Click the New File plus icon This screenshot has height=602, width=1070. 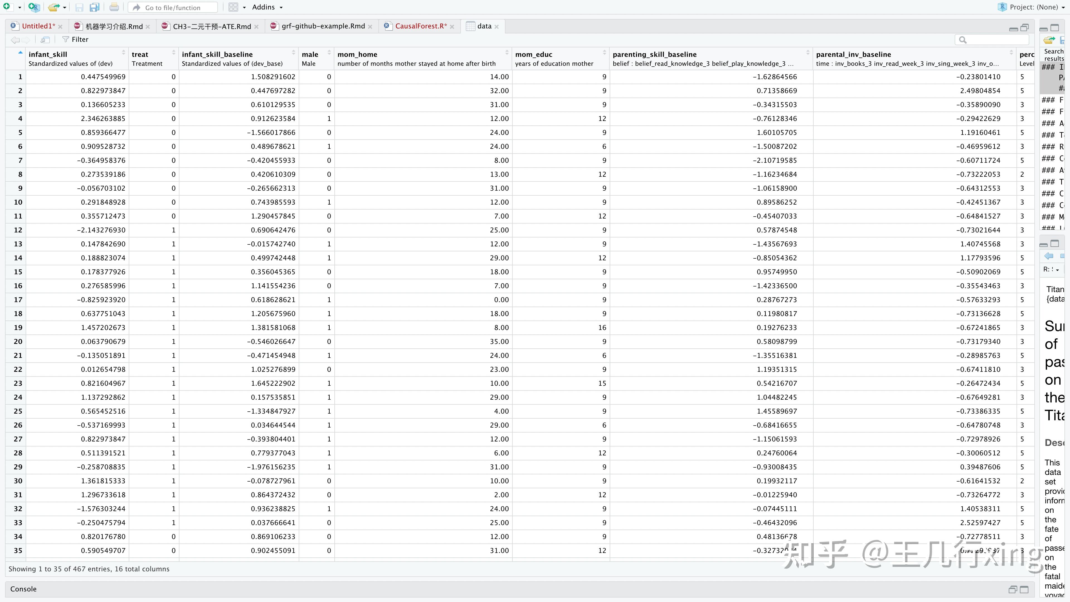(7, 7)
